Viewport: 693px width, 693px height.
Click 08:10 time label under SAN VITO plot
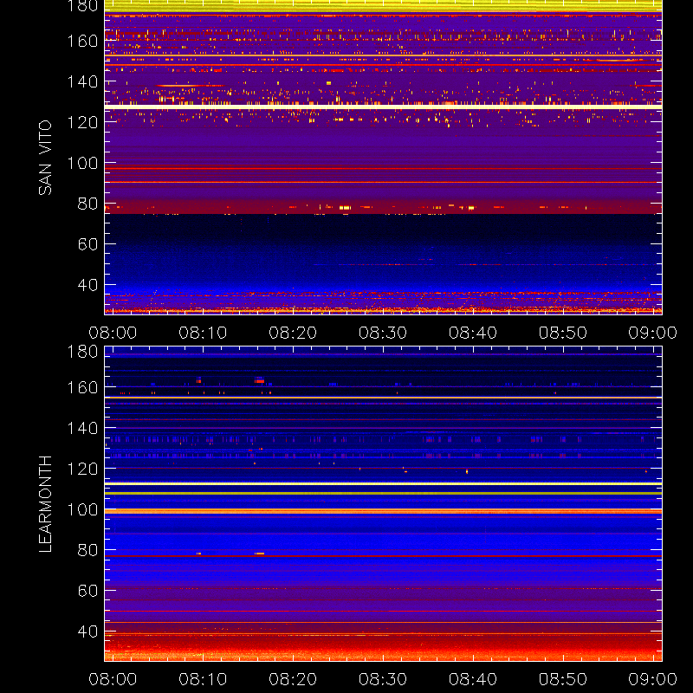coord(203,333)
